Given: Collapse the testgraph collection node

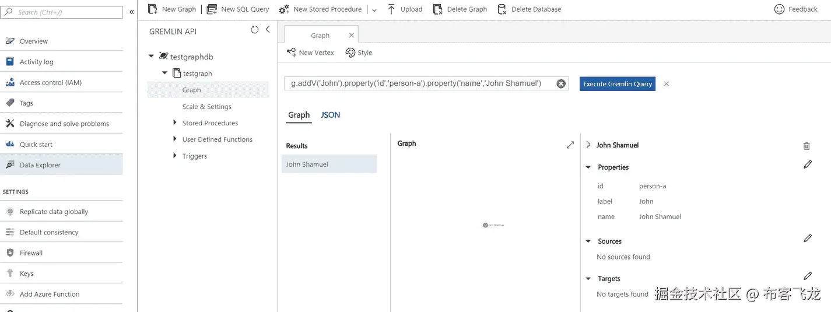Looking at the screenshot, I should point(165,73).
